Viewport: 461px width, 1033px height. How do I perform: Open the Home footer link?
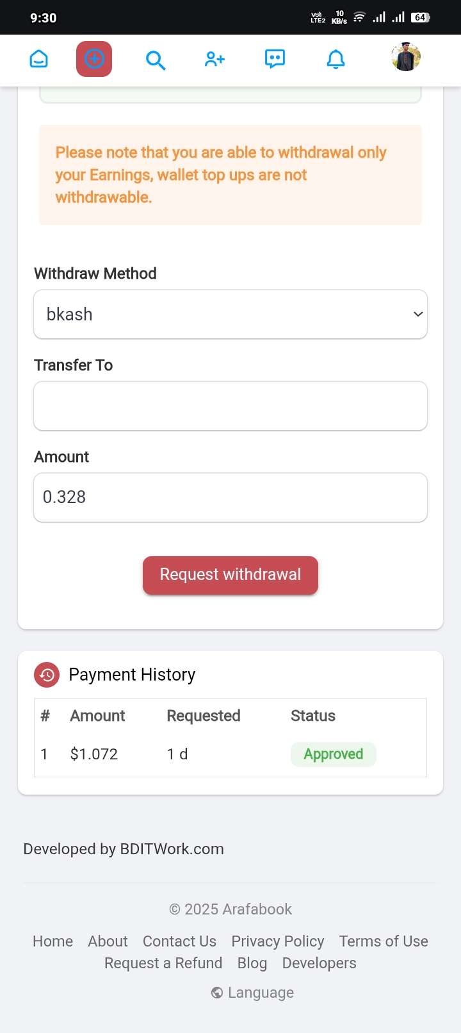tap(53, 941)
